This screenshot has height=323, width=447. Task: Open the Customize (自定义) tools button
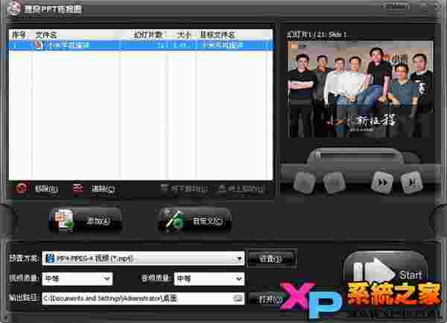tap(194, 220)
